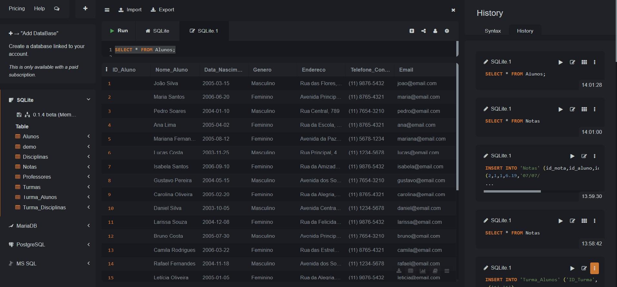Switch to the Syntax tab

(493, 31)
